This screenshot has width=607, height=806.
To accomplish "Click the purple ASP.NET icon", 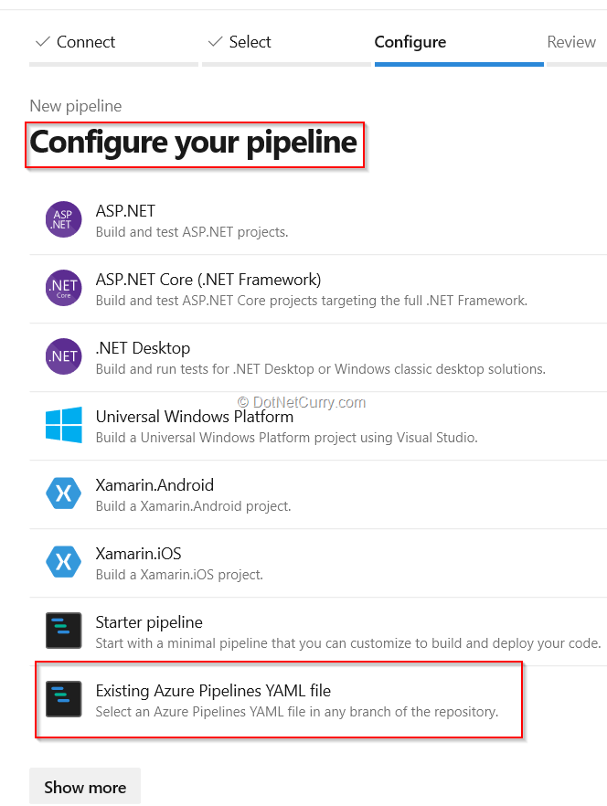I will pos(64,220).
